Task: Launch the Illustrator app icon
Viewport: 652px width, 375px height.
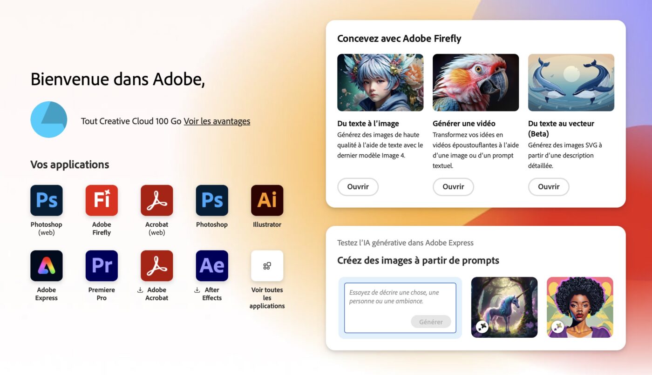Action: [x=267, y=200]
